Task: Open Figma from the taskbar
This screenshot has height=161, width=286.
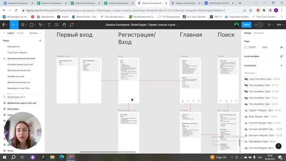Action: coord(43,157)
